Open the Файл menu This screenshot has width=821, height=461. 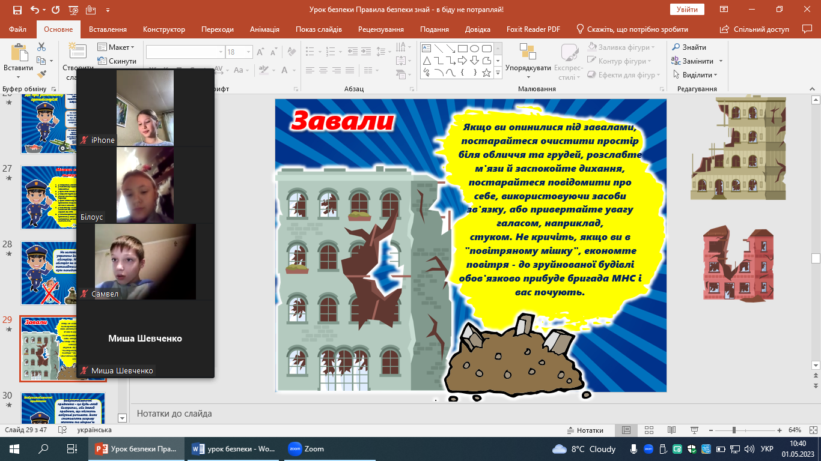point(18,29)
